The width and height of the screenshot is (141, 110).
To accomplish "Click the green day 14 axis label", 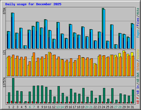I will click(62, 107).
